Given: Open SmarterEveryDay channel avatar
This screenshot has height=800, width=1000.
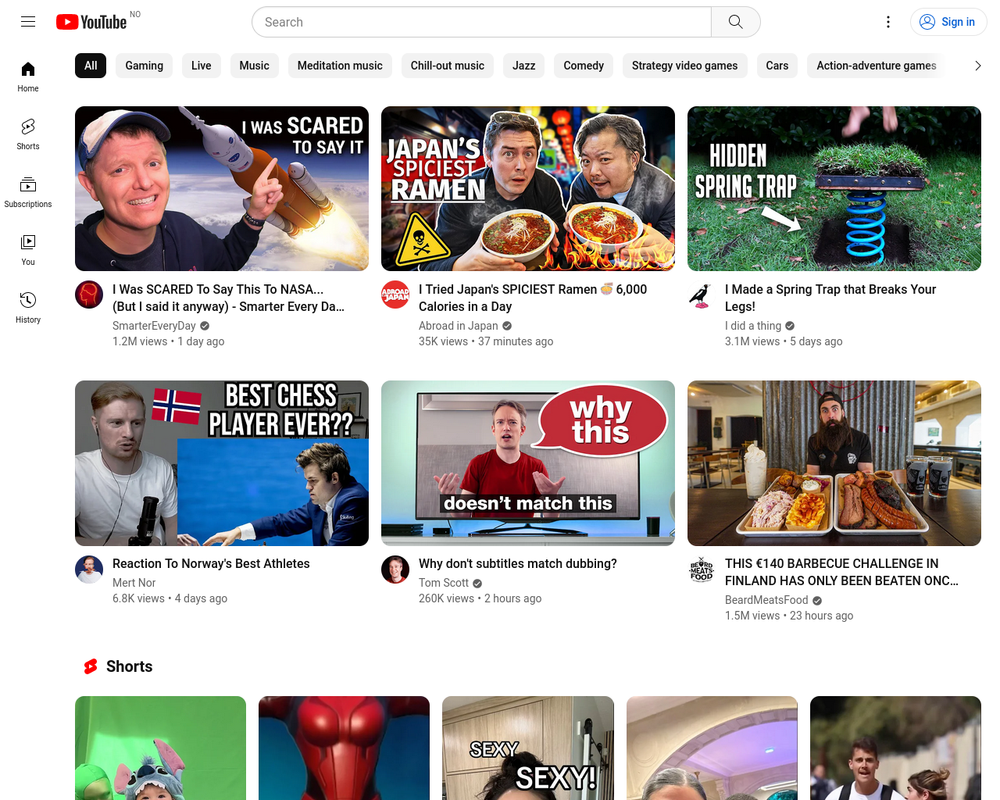Looking at the screenshot, I should [89, 295].
